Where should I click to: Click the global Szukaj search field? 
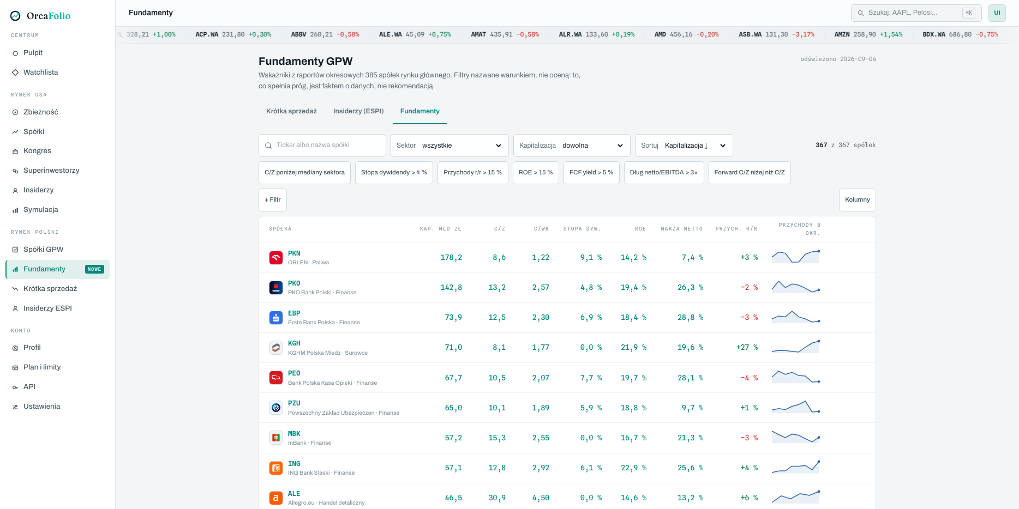(916, 13)
